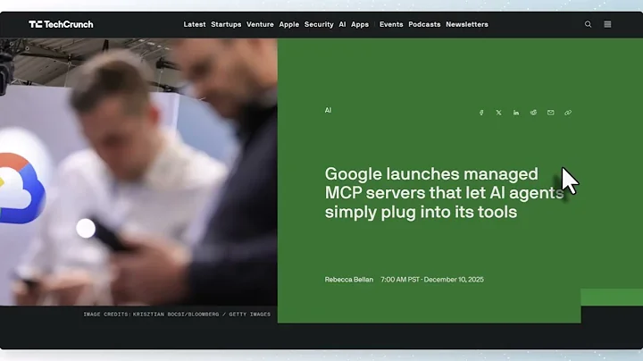Image resolution: width=643 pixels, height=361 pixels.
Task: Open the hamburger menu icon
Action: [608, 25]
